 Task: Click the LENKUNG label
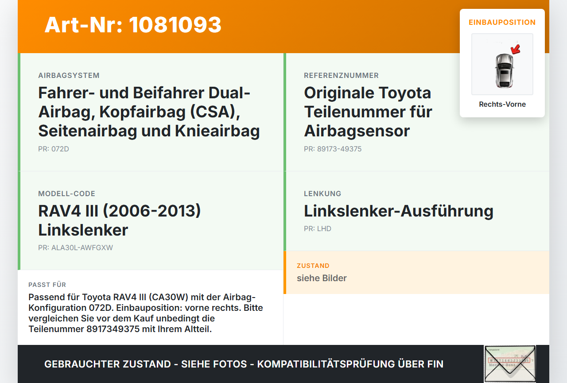(x=322, y=194)
